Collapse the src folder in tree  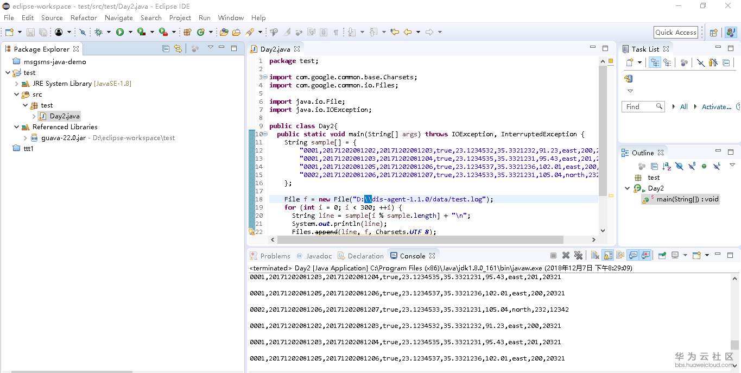click(17, 94)
